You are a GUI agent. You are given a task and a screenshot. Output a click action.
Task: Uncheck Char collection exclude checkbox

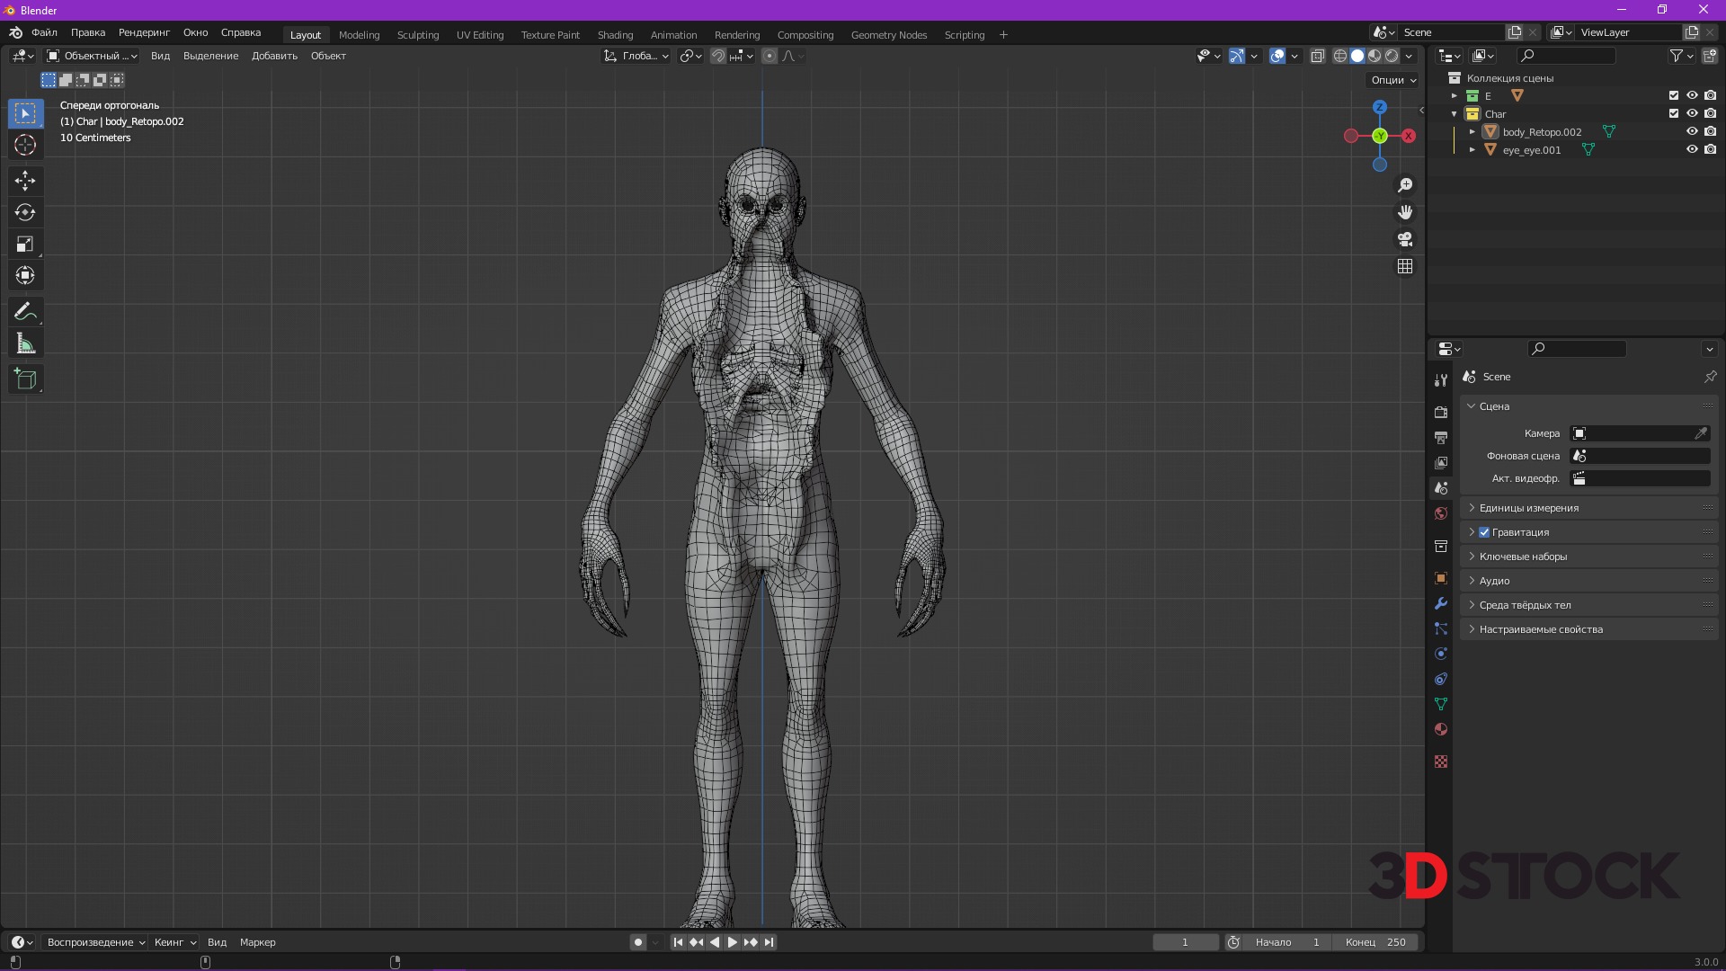pos(1674,114)
